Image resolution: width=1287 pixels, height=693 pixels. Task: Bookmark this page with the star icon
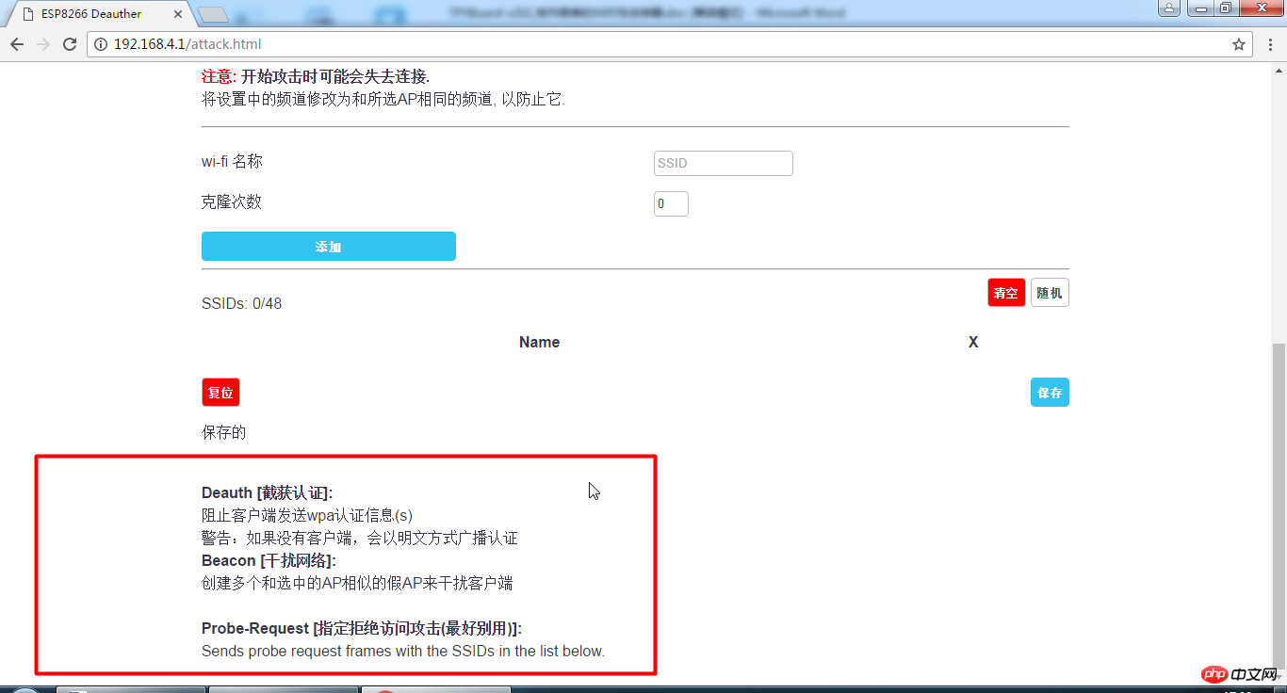(x=1239, y=44)
